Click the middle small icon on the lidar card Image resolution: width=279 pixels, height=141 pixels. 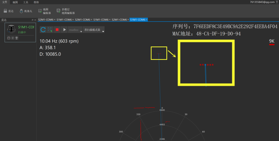(13, 38)
